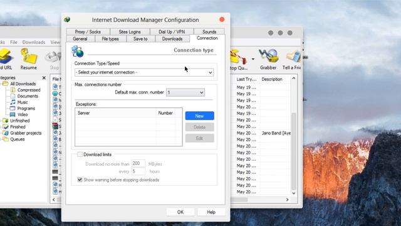Viewport: 401px width, 226px height.
Task: Select the Programs category icon
Action: pos(13,109)
